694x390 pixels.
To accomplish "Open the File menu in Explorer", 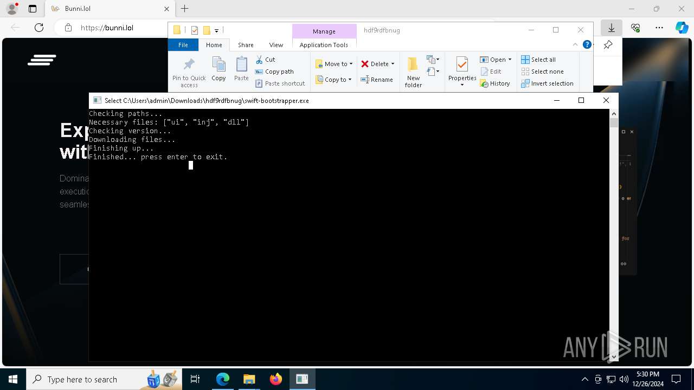I will click(183, 45).
